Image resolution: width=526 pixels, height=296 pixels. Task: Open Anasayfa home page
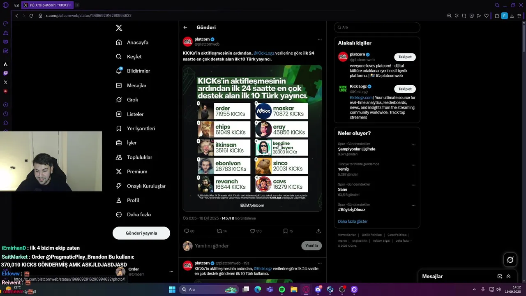pyautogui.click(x=132, y=42)
